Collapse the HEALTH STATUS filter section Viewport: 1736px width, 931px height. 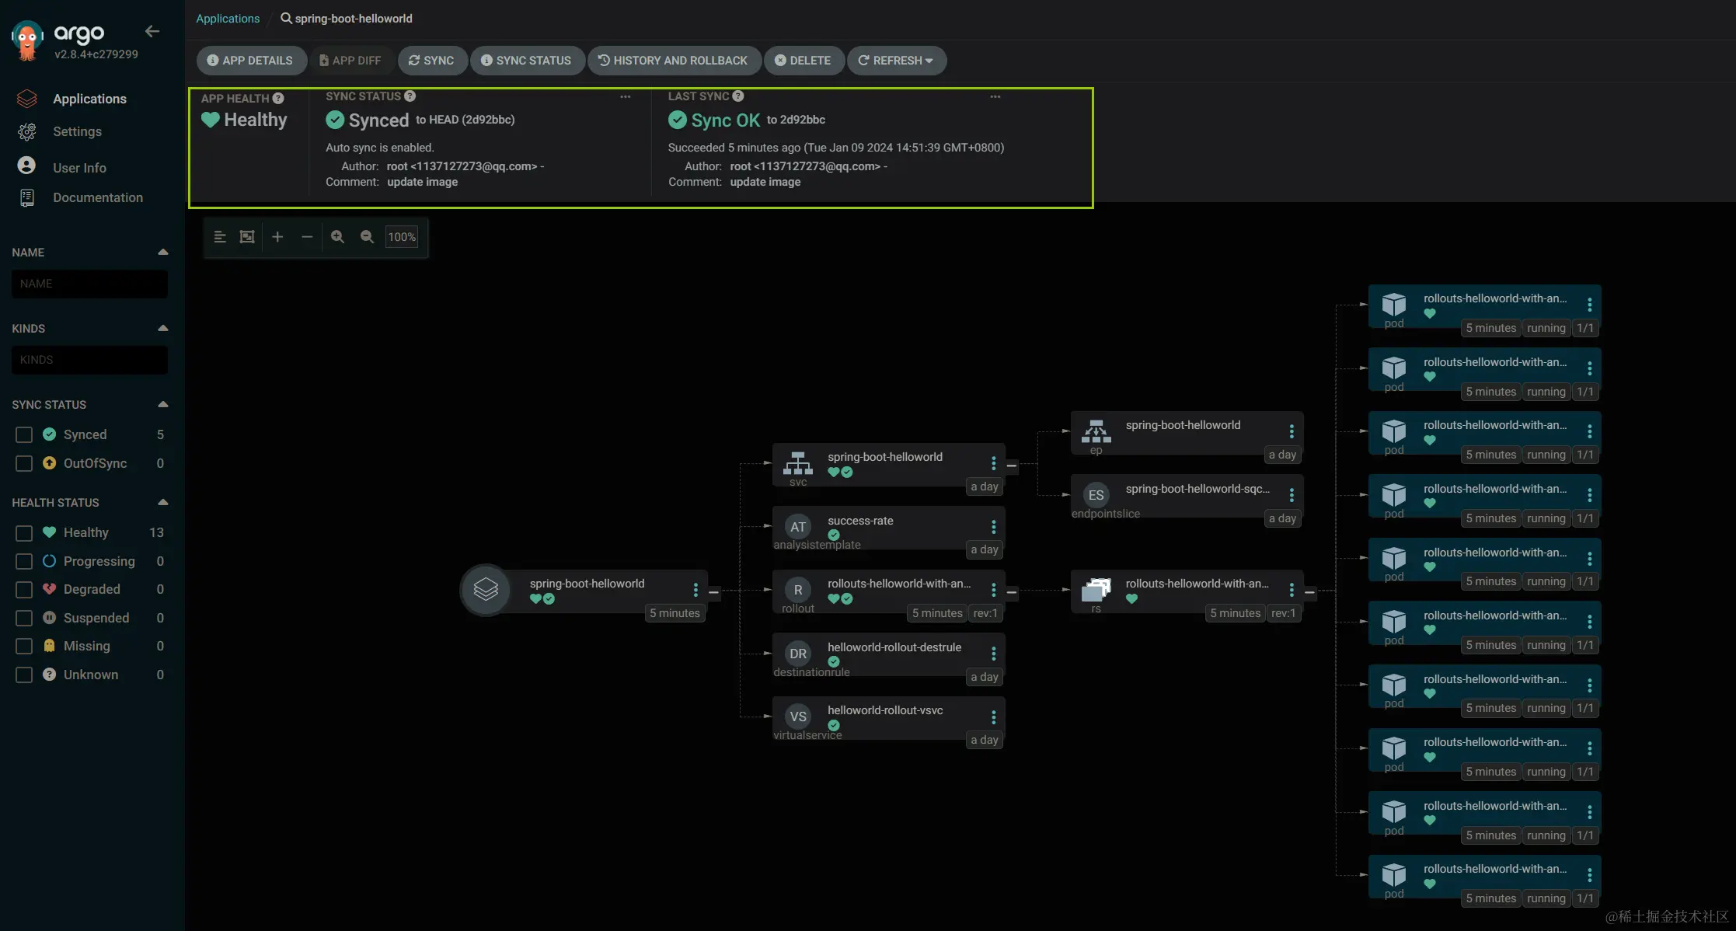(162, 502)
